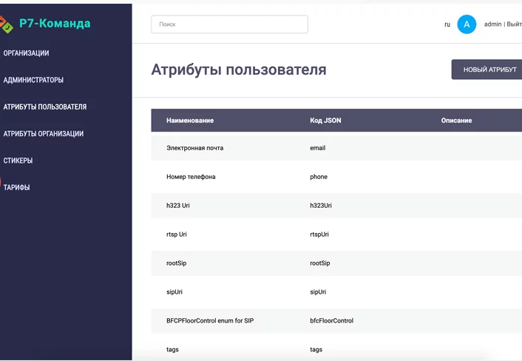Screen dimensions: 522x361
Task: Click the admin username link
Action: [492, 24]
